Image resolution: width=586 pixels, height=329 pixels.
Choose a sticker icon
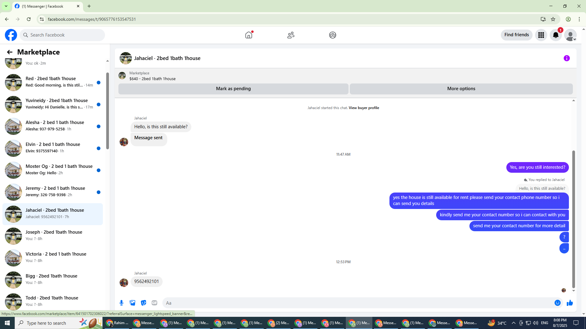point(143,303)
